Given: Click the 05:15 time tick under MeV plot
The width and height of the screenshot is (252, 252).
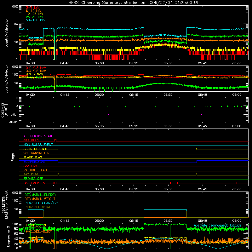Looking at the screenshot, I should [x=134, y=95].
